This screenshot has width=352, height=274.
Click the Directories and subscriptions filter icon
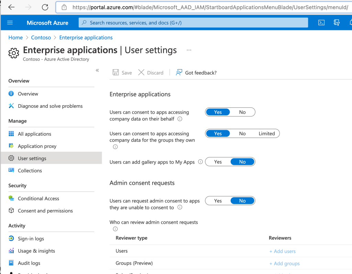[x=337, y=23]
